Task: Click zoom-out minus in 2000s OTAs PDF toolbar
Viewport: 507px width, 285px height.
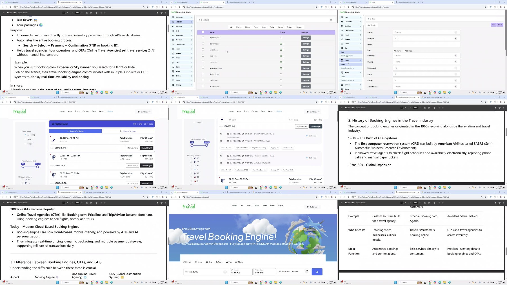Action: point(73,203)
